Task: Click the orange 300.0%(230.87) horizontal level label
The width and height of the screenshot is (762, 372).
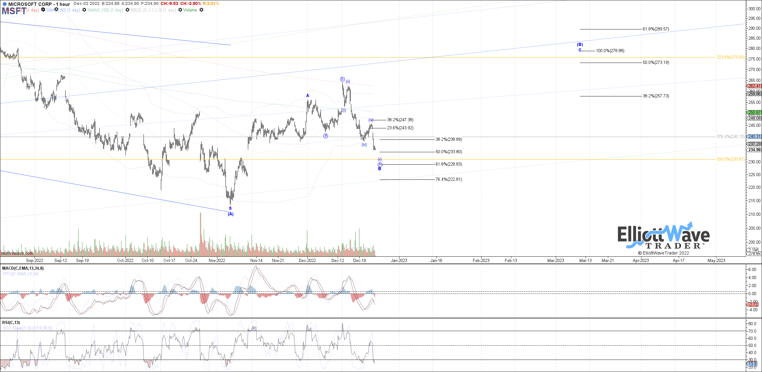Action: (730, 159)
